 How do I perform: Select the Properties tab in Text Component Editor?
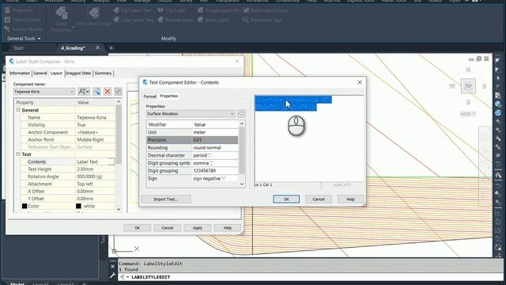click(x=168, y=96)
